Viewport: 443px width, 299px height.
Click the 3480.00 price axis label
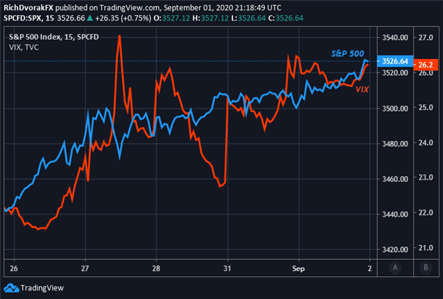395,143
